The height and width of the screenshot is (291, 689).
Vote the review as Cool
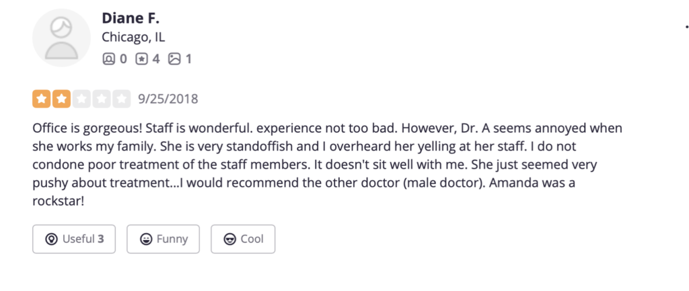pos(243,239)
